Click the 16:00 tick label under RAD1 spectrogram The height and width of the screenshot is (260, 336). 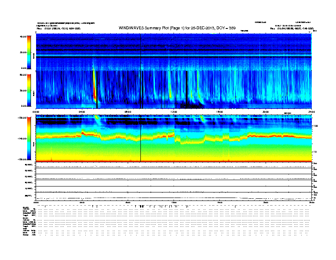220,112
